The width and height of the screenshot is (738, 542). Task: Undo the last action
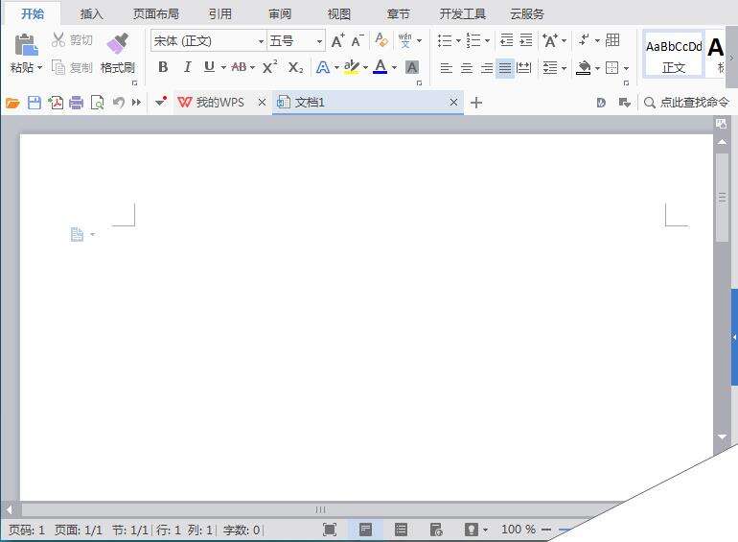(x=118, y=103)
